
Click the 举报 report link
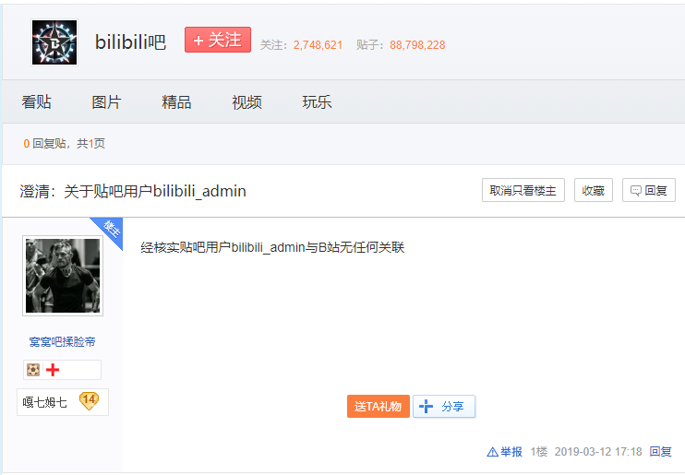click(x=505, y=452)
